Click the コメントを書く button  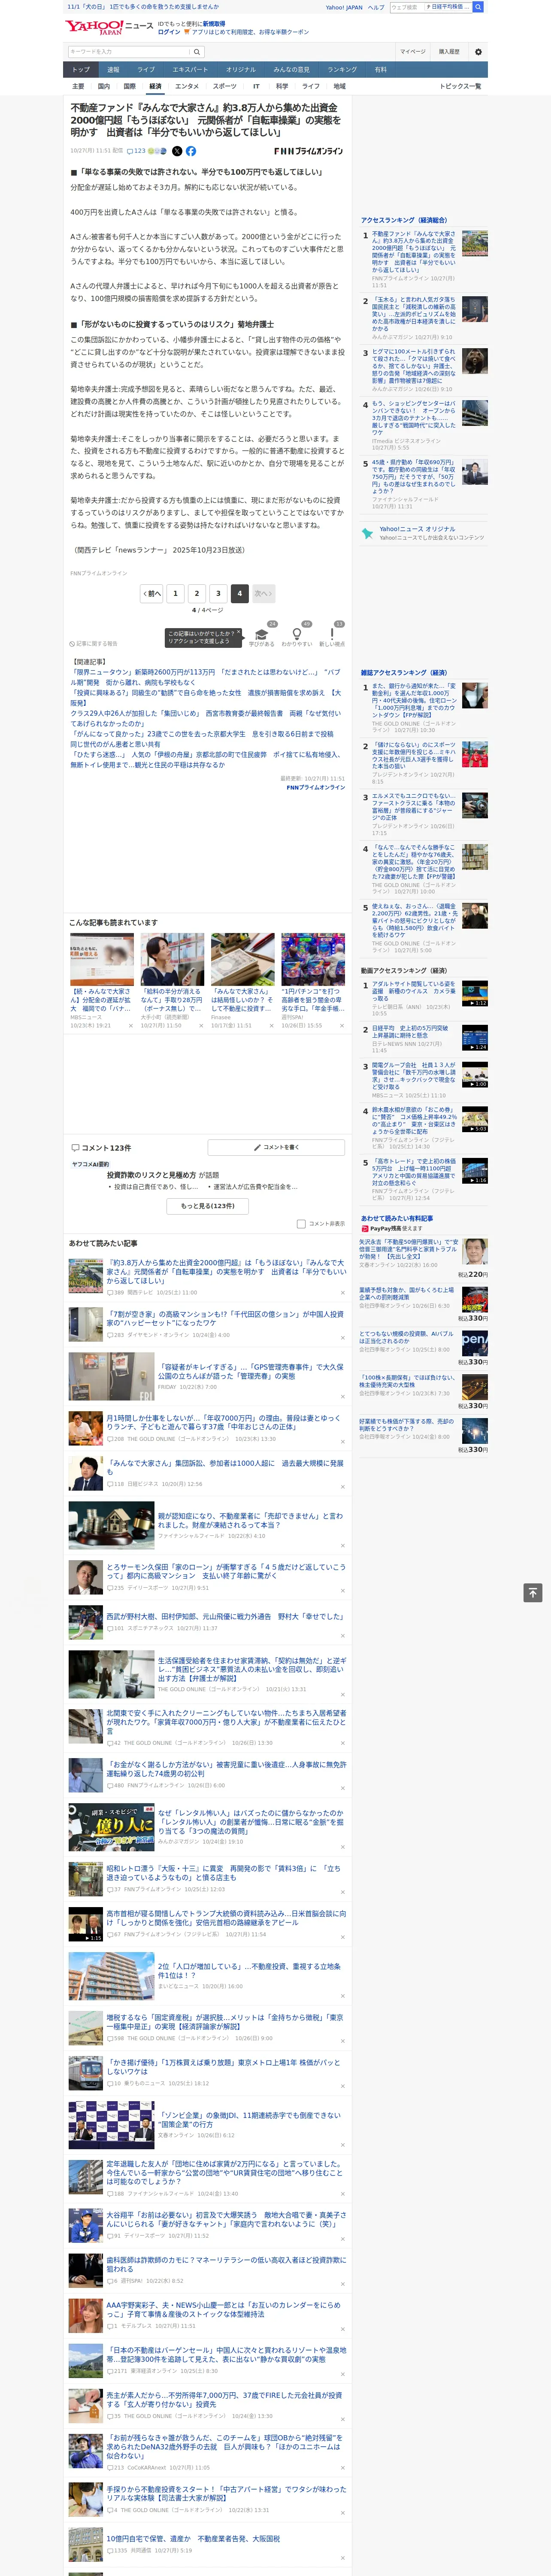pos(276,1147)
